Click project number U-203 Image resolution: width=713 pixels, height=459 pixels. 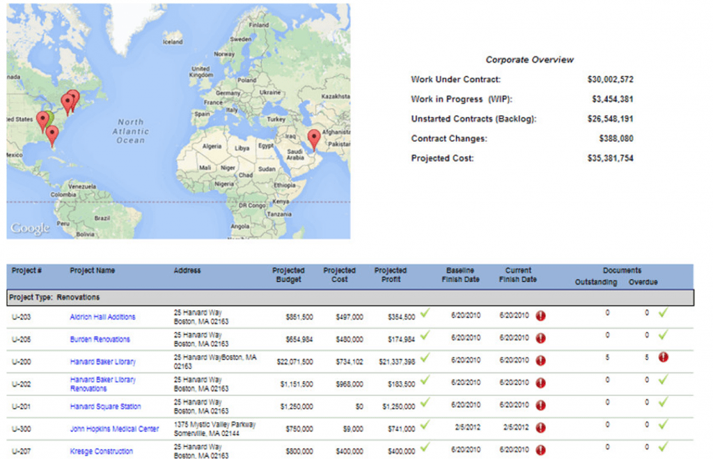22,317
